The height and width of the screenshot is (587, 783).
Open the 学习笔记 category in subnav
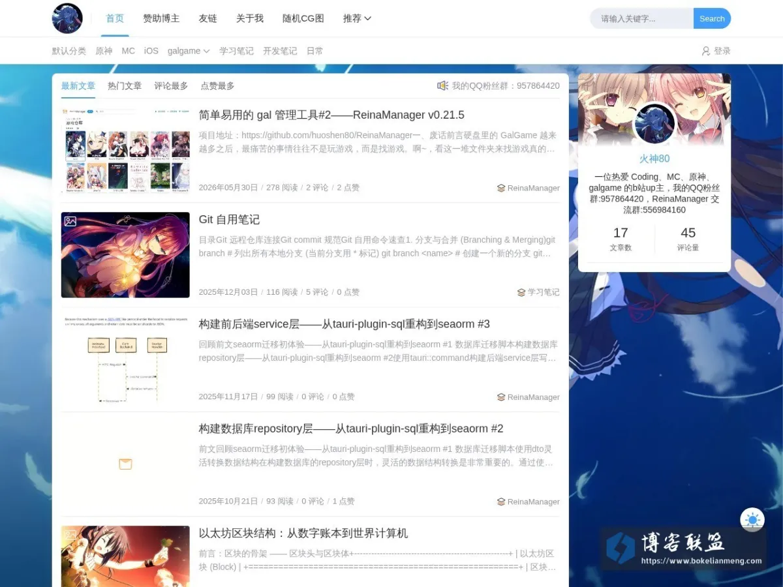tap(236, 51)
